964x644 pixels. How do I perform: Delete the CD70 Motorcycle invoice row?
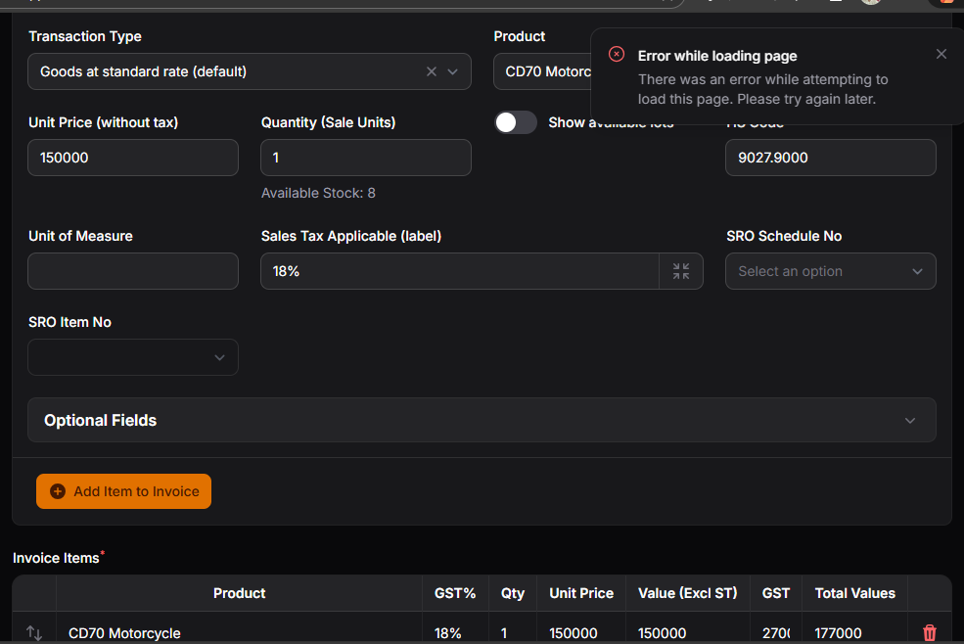point(929,633)
